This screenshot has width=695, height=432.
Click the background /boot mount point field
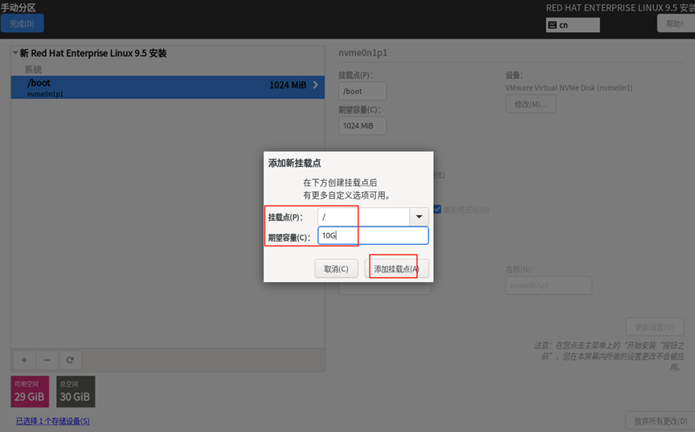362,92
